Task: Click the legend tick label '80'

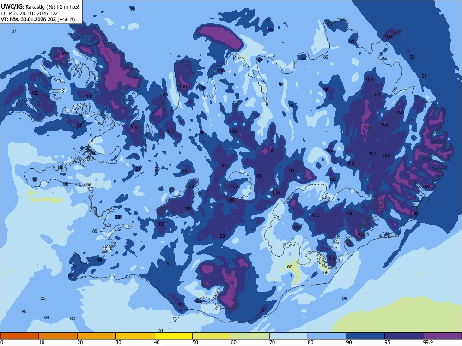Action: click(x=310, y=342)
